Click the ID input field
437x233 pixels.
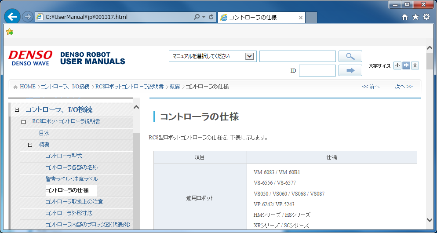(317, 70)
